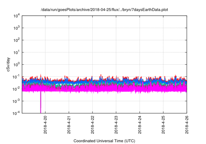Click the 2018-4-26 date tick label
Screen dimensions: 206x144
click(x=187, y=125)
